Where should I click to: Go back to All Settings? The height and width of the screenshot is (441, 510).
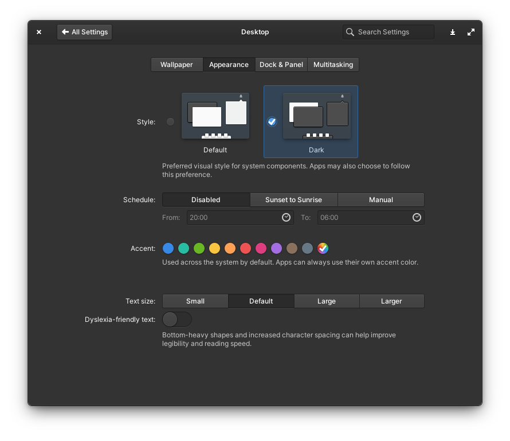click(84, 32)
